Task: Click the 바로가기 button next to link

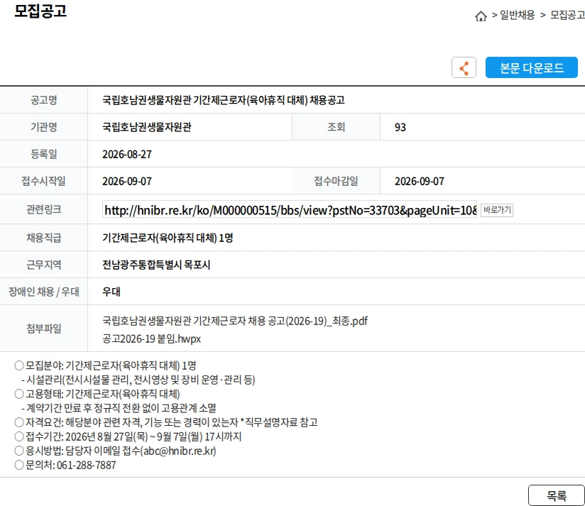Action: (497, 210)
